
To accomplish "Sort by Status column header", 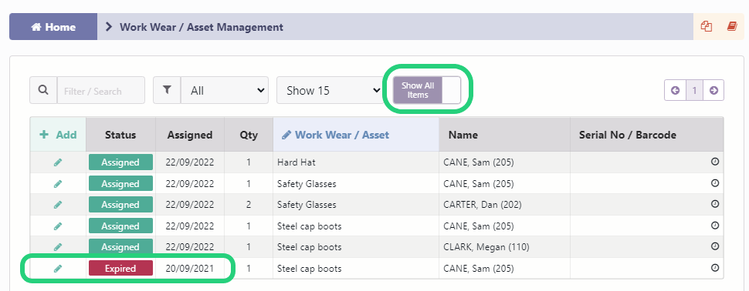I will 120,135.
